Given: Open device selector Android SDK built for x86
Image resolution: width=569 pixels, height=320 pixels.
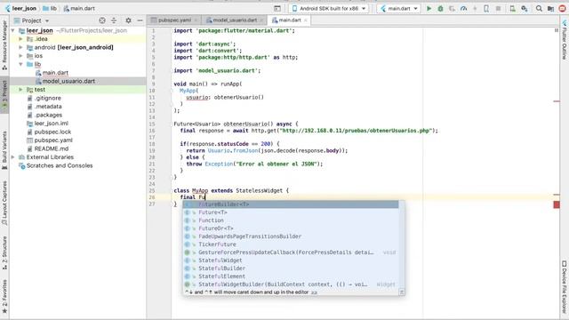Looking at the screenshot, I should pos(329,8).
